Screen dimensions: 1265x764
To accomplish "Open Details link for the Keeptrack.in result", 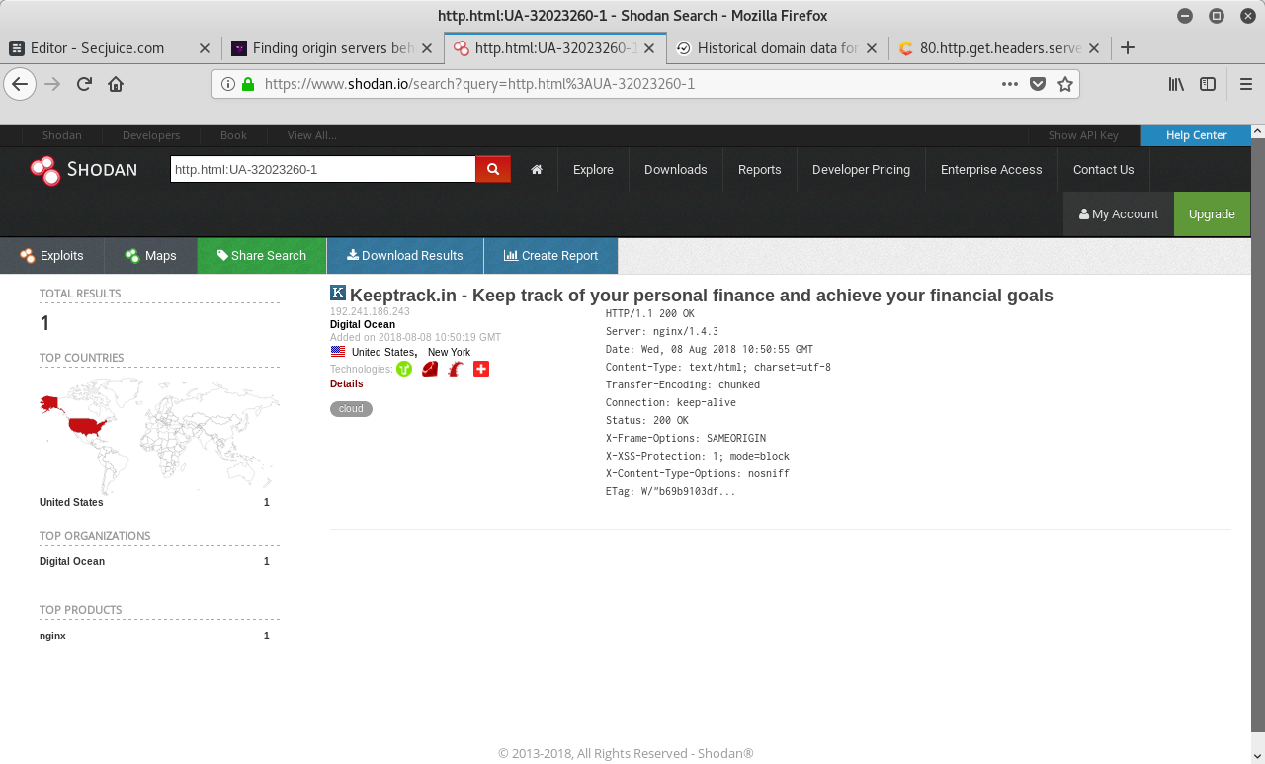I will (x=346, y=383).
